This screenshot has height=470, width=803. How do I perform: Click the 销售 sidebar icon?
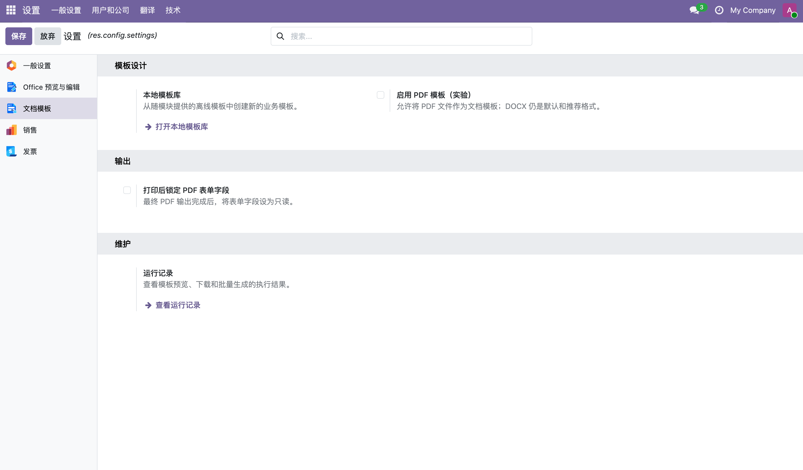click(x=12, y=130)
